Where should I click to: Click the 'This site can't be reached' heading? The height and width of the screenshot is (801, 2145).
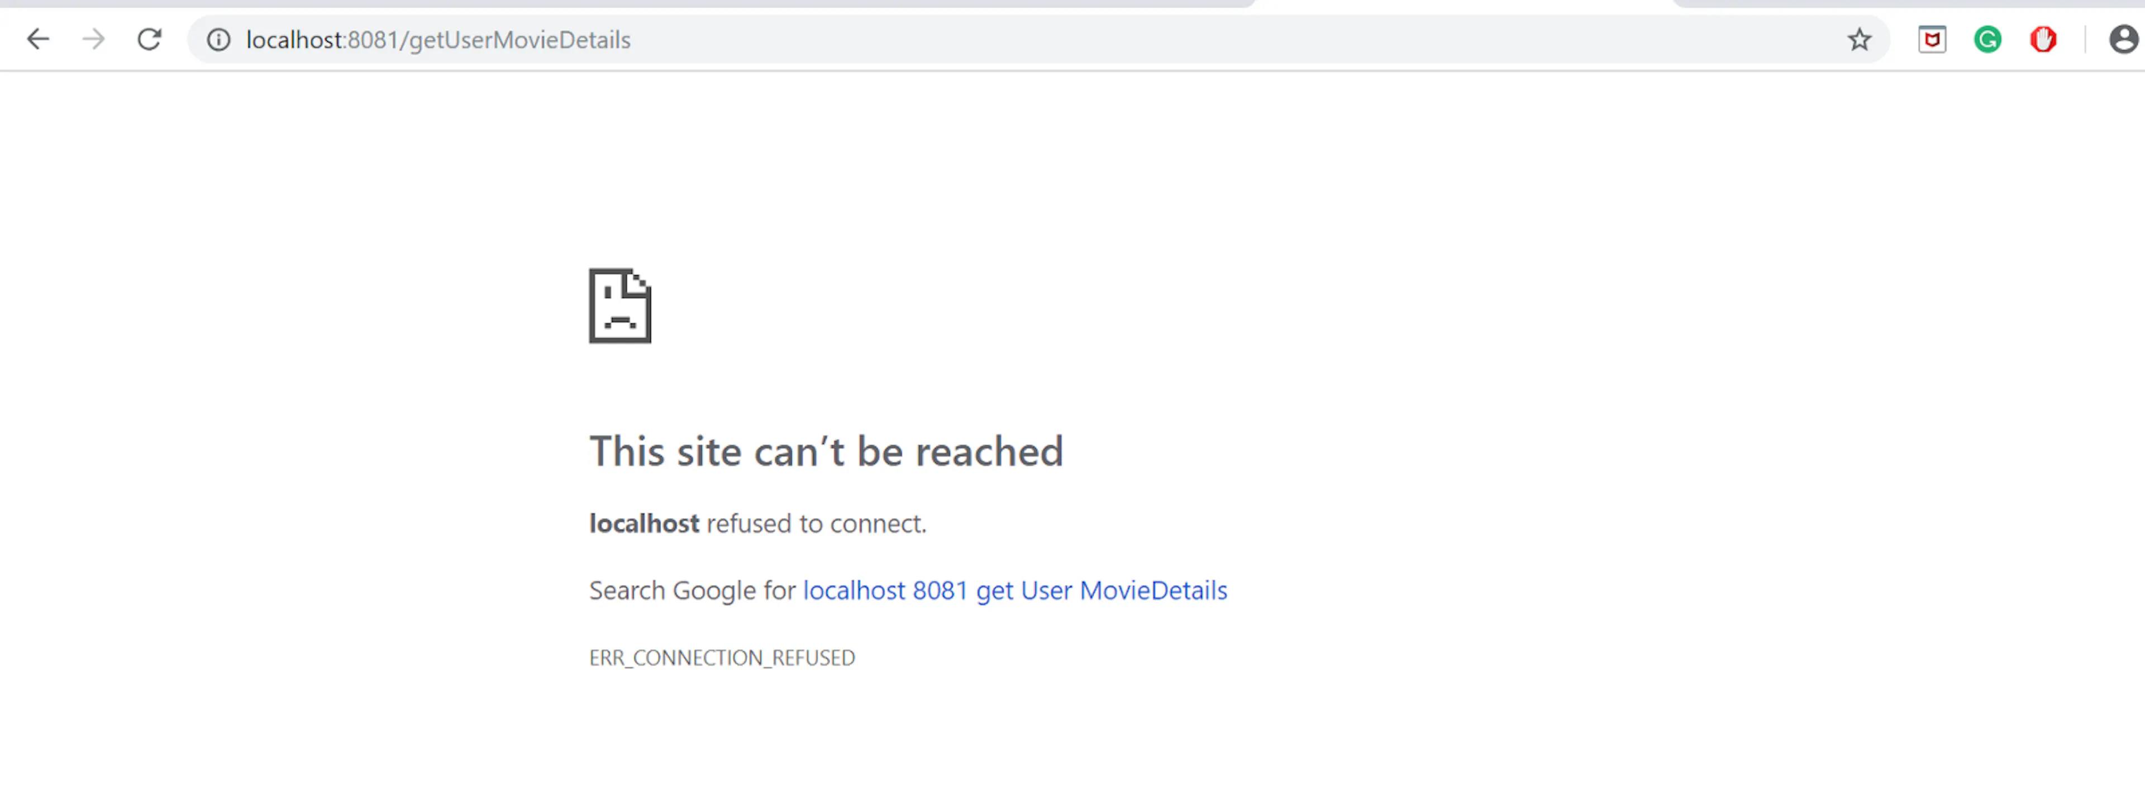coord(826,452)
